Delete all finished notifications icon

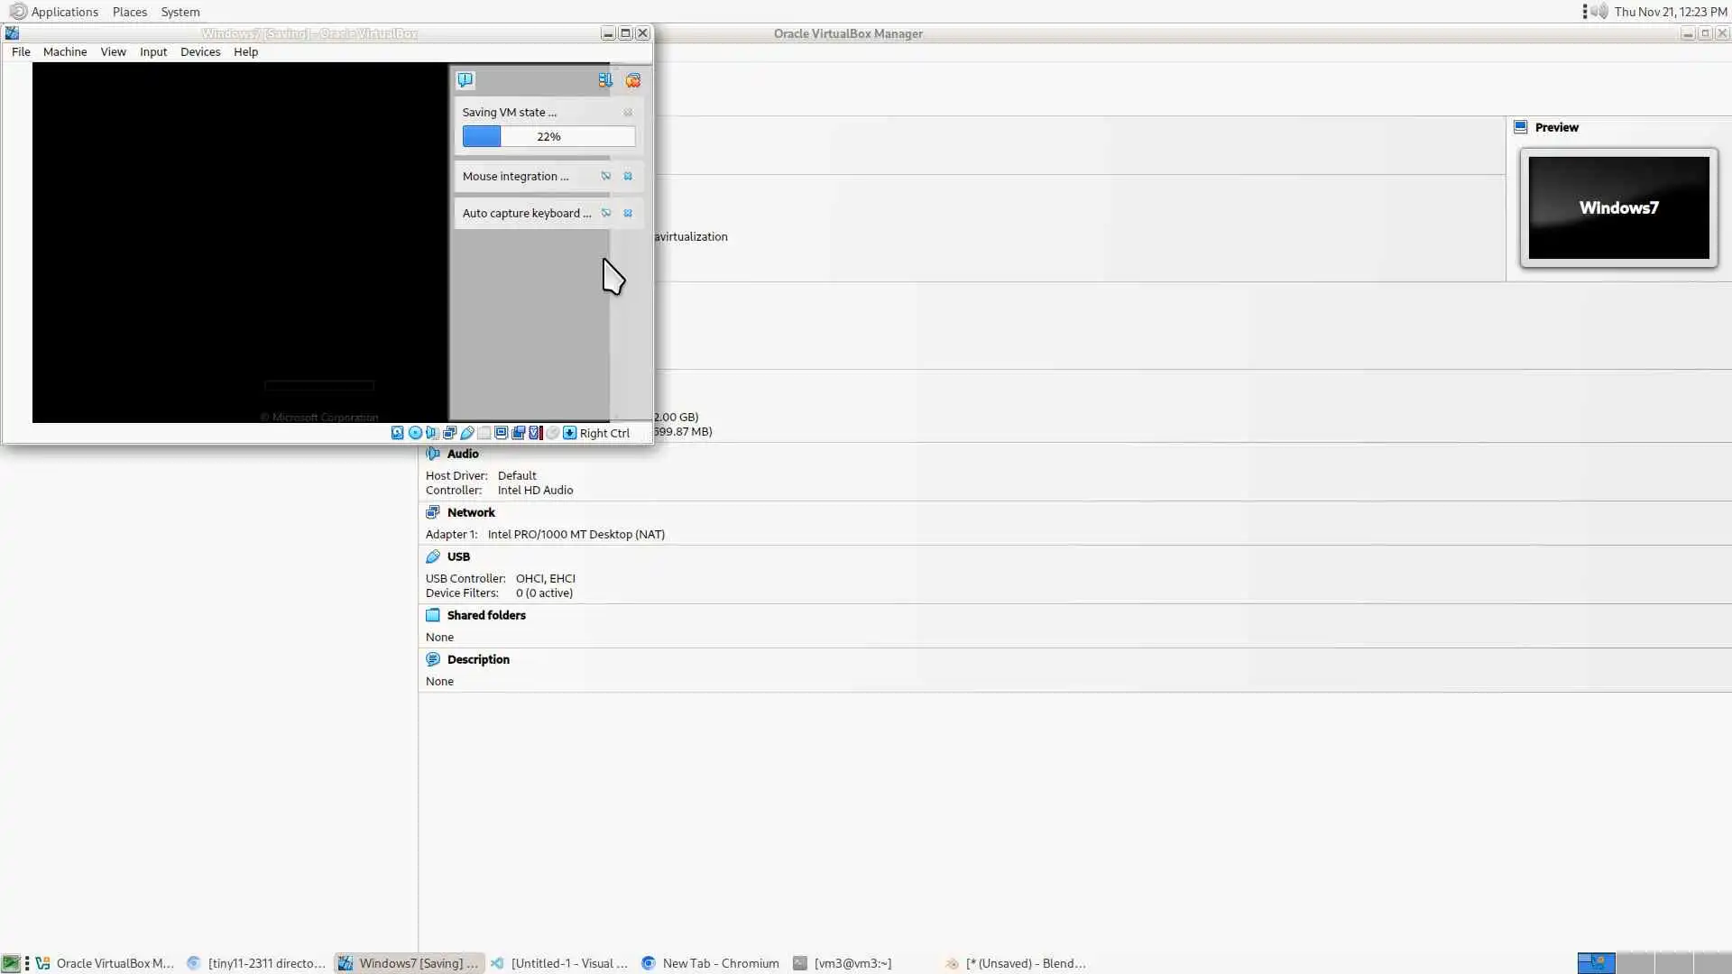click(633, 80)
